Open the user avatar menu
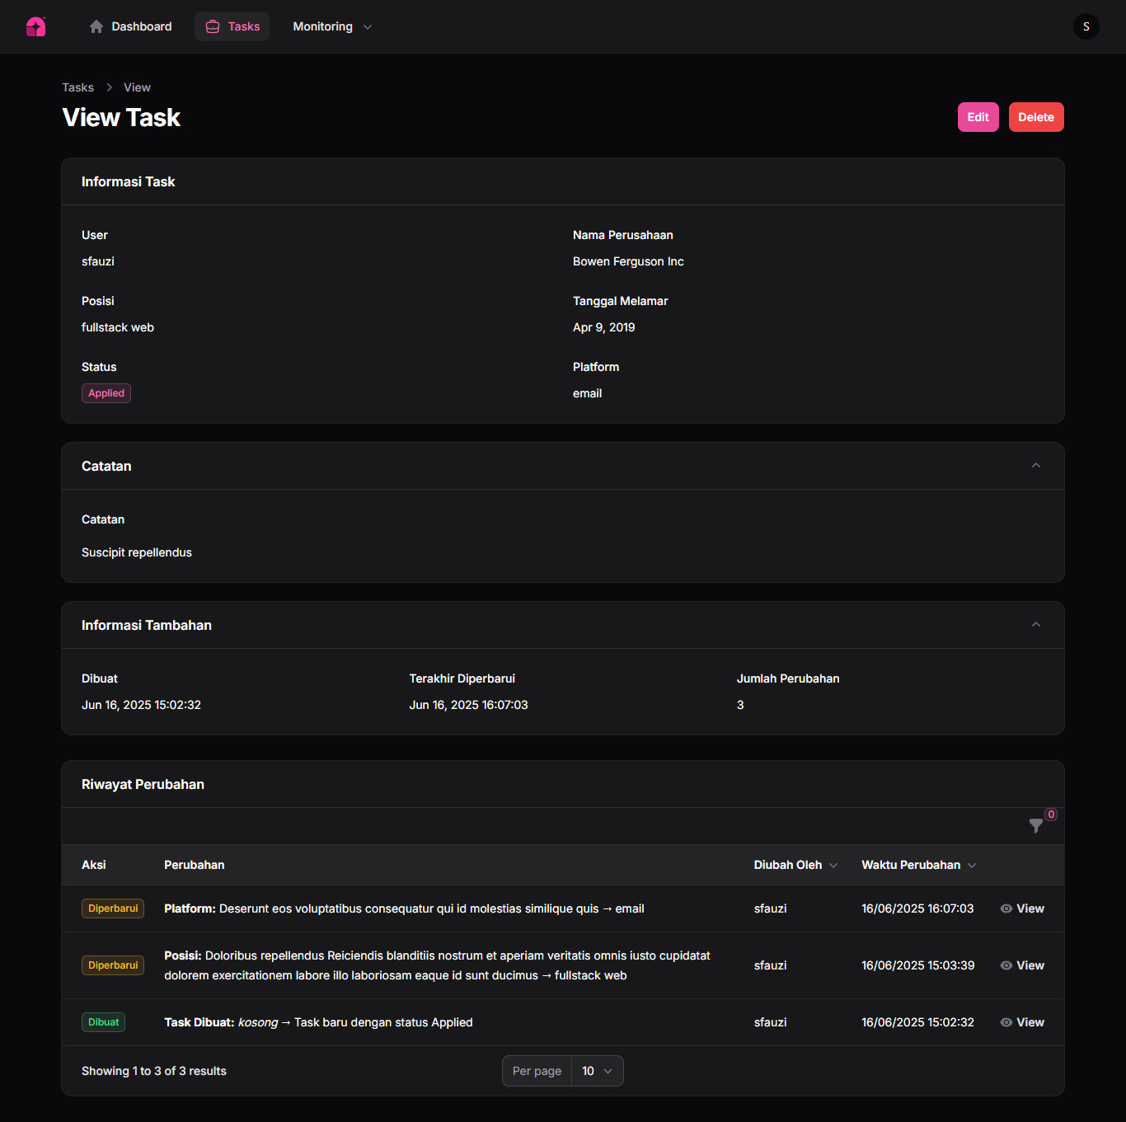 1086,26
